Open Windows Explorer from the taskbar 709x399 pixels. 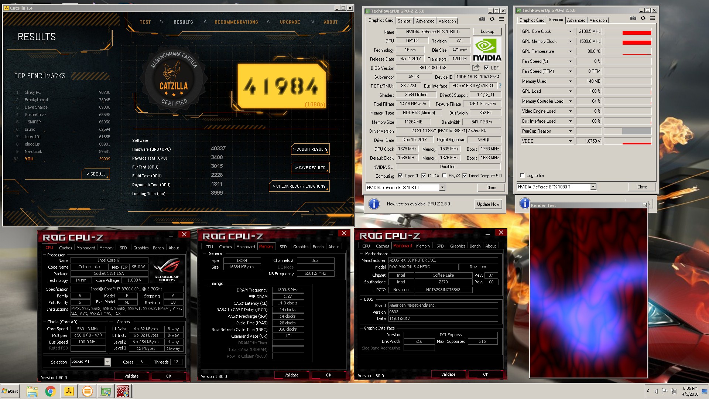click(x=32, y=391)
